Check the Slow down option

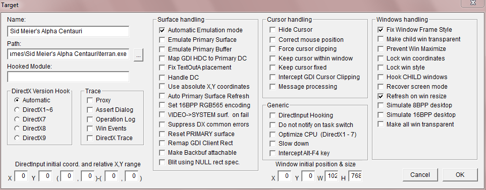click(273, 144)
